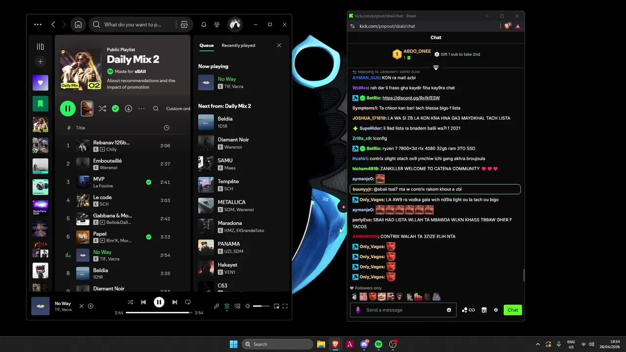626x352 pixels.
Task: Toggle repeat in bottom player bar
Action: (x=188, y=302)
